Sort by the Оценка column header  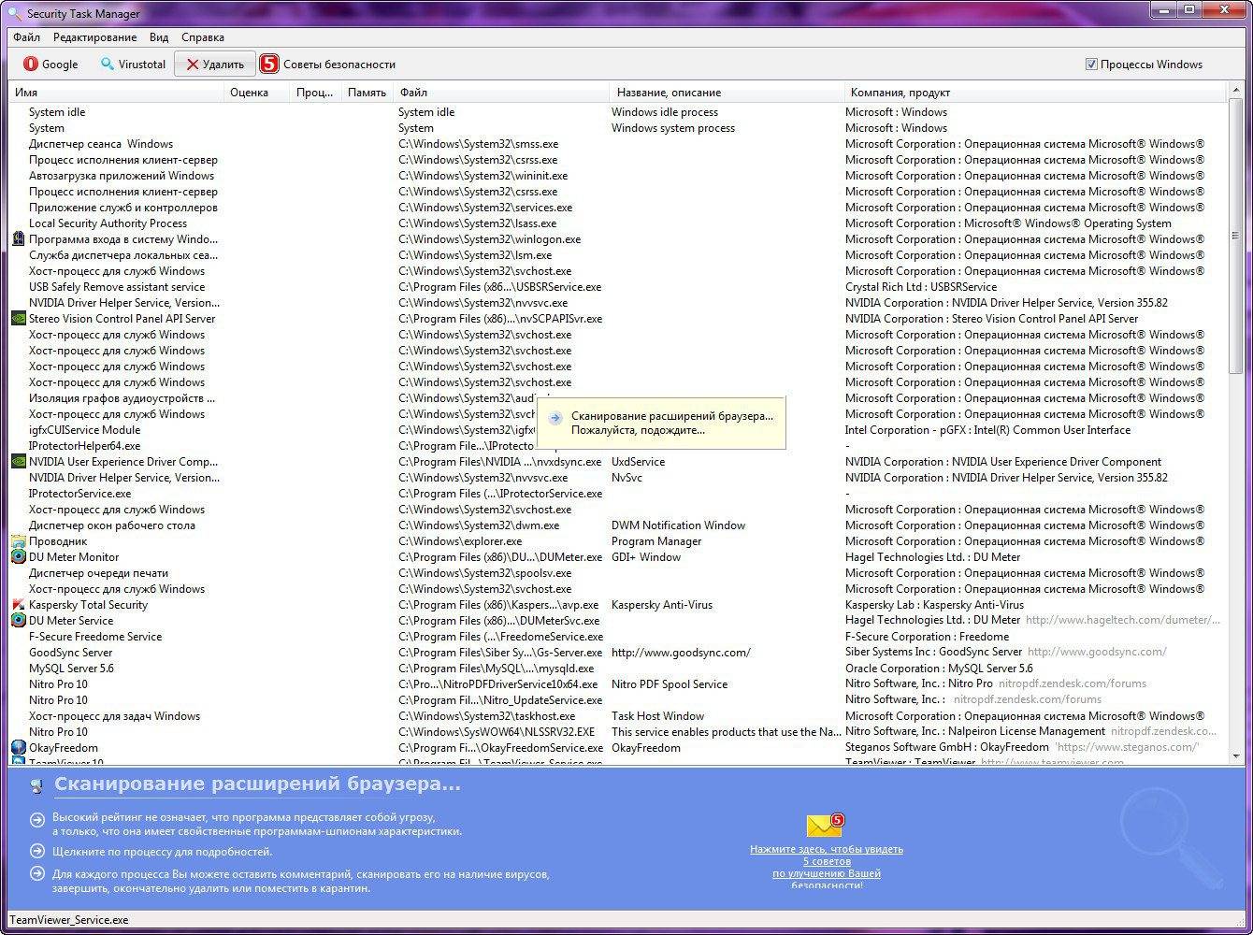[257, 93]
